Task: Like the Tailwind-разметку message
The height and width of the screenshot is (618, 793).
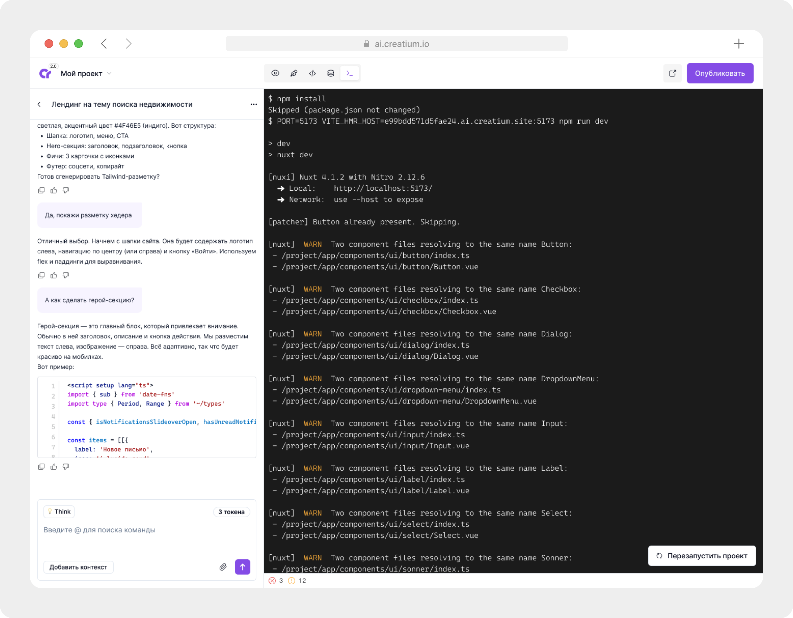Action: [54, 190]
